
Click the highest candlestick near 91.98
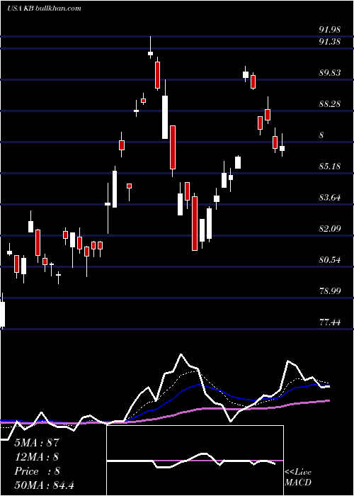tap(150, 47)
